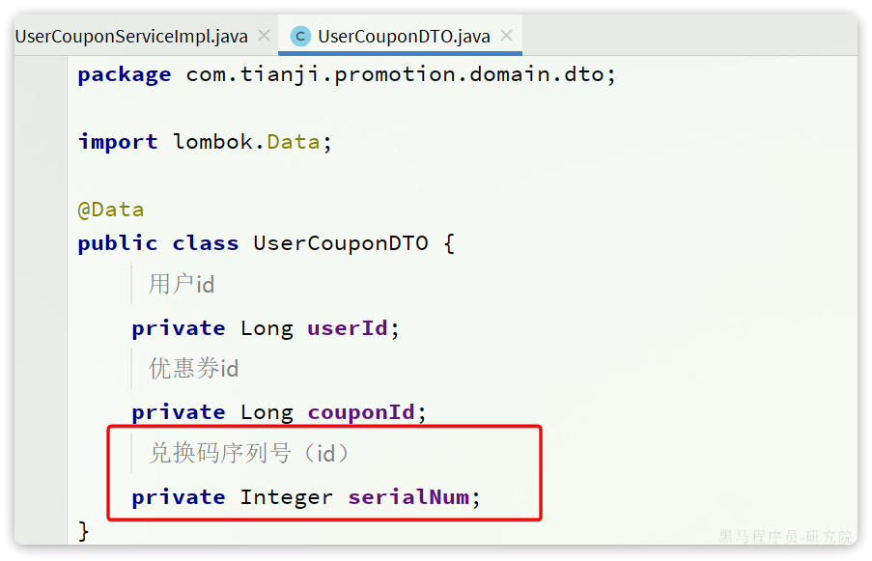The height and width of the screenshot is (561, 872).
Task: Select the serialNum field name
Action: coord(408,497)
